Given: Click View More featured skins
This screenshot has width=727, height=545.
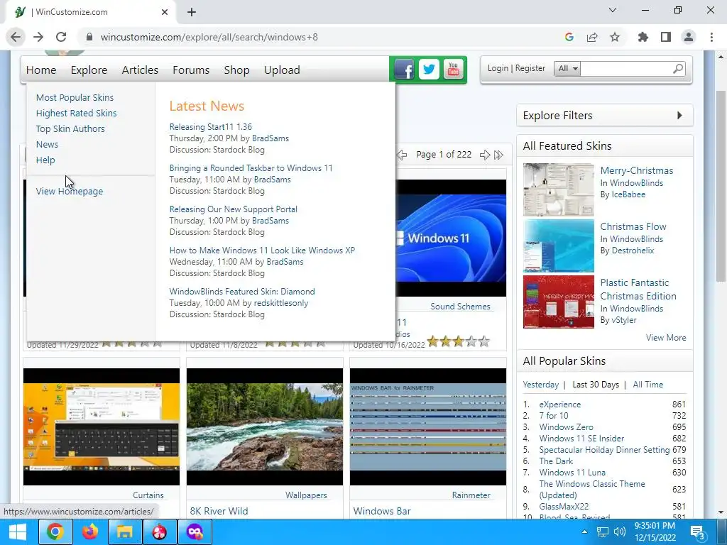Looking at the screenshot, I should click(666, 338).
